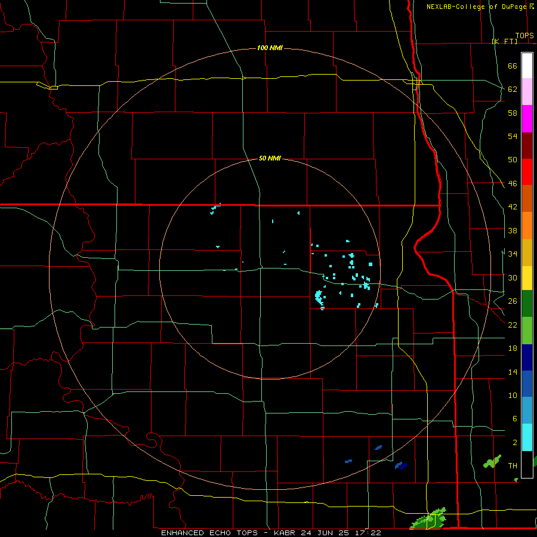Pick the yellow legend swatch
Screen dimensions: 537x537
pyautogui.click(x=527, y=278)
